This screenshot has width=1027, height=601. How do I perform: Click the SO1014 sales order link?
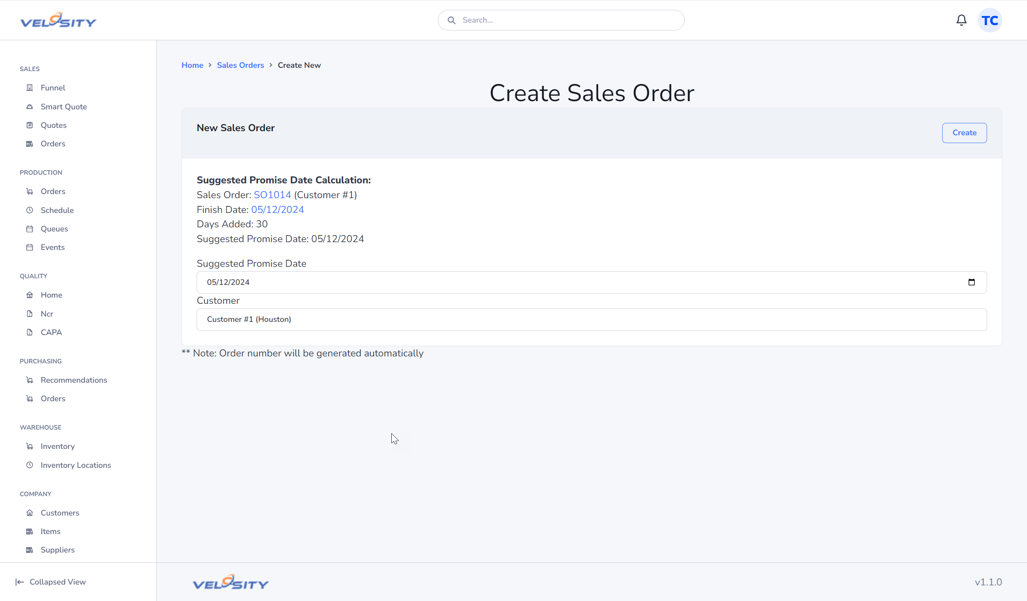coord(272,194)
